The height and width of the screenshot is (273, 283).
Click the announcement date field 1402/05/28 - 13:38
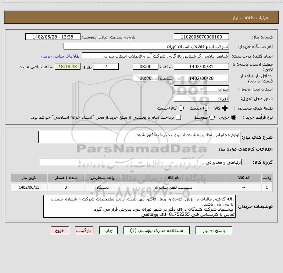pos(53,37)
